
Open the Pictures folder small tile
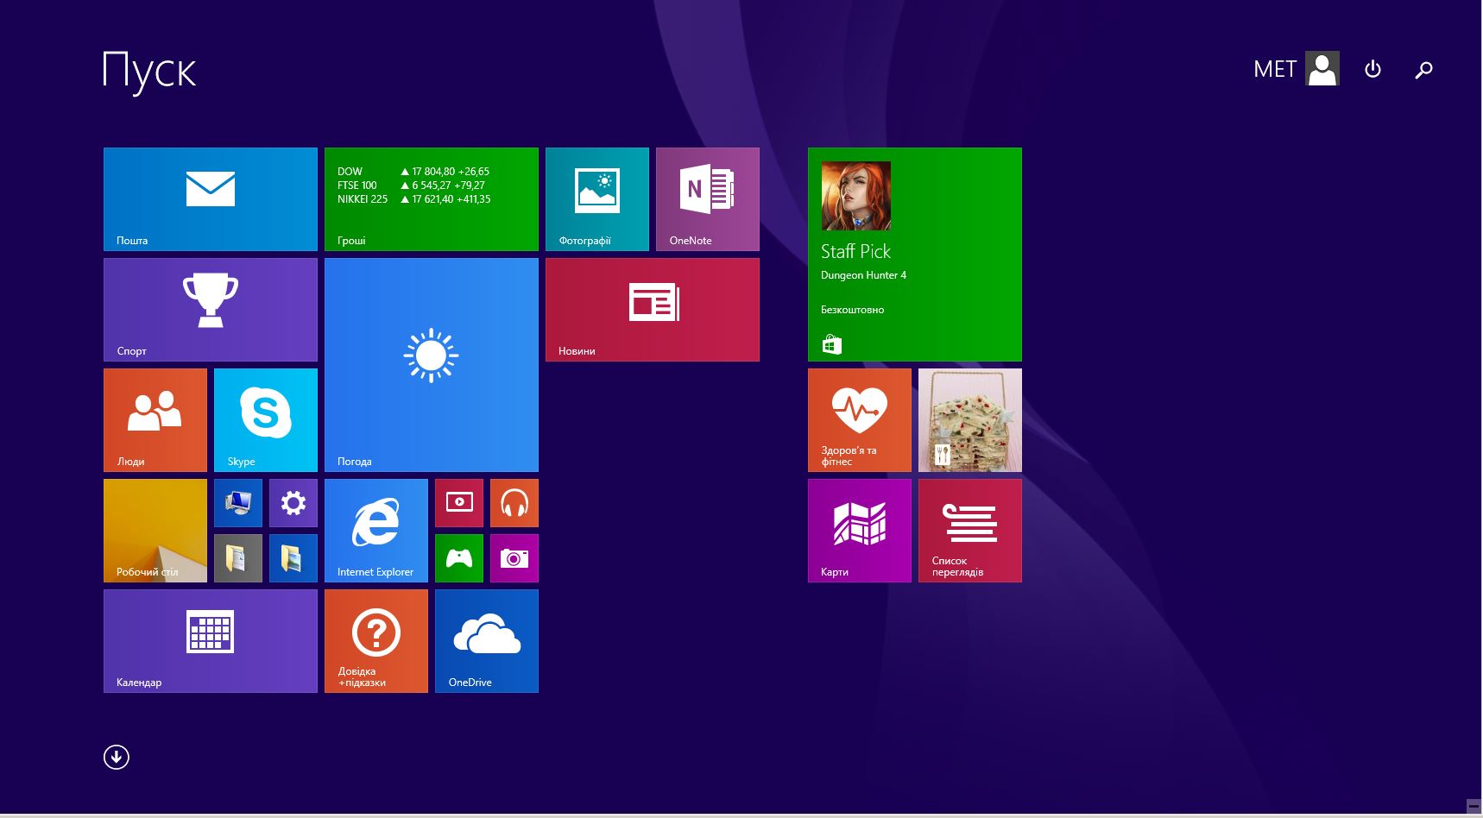(x=293, y=558)
